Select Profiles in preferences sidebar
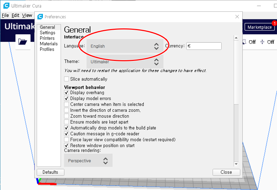This screenshot has height=190, width=277. (48, 49)
